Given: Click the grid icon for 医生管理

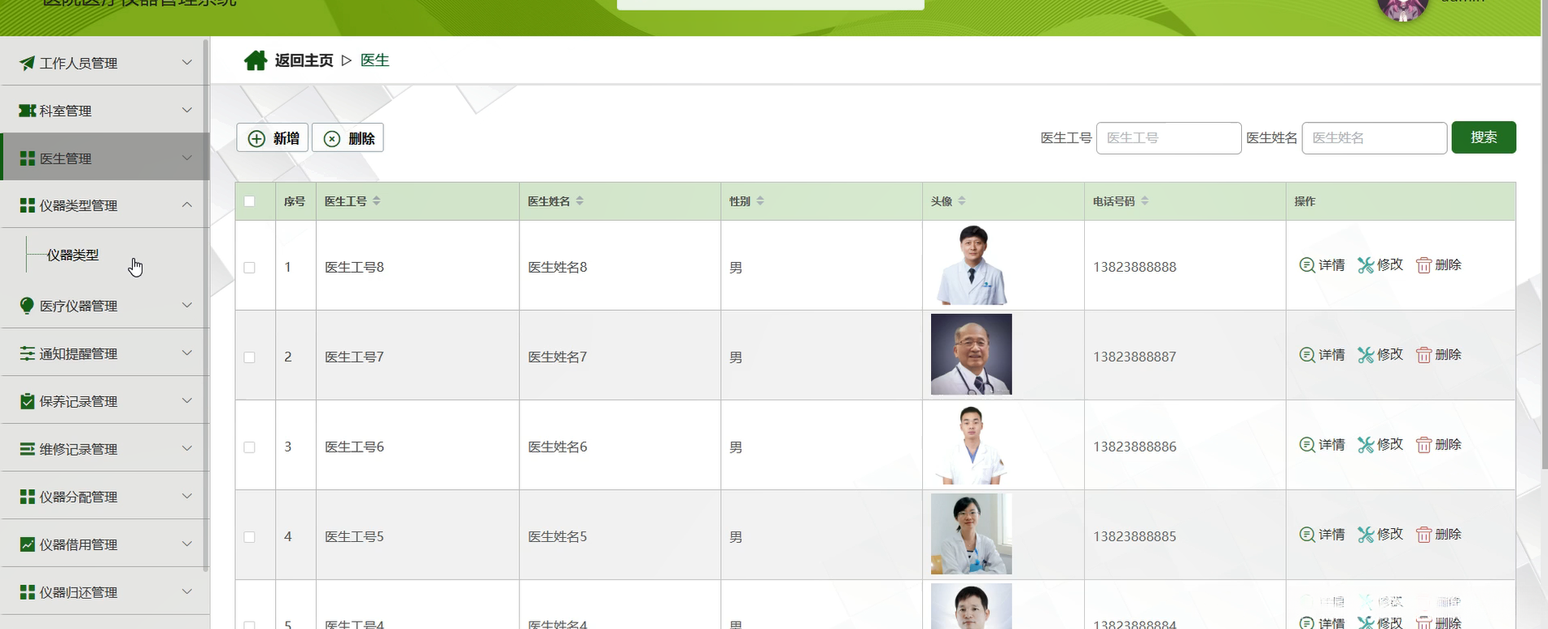Looking at the screenshot, I should click(x=27, y=159).
